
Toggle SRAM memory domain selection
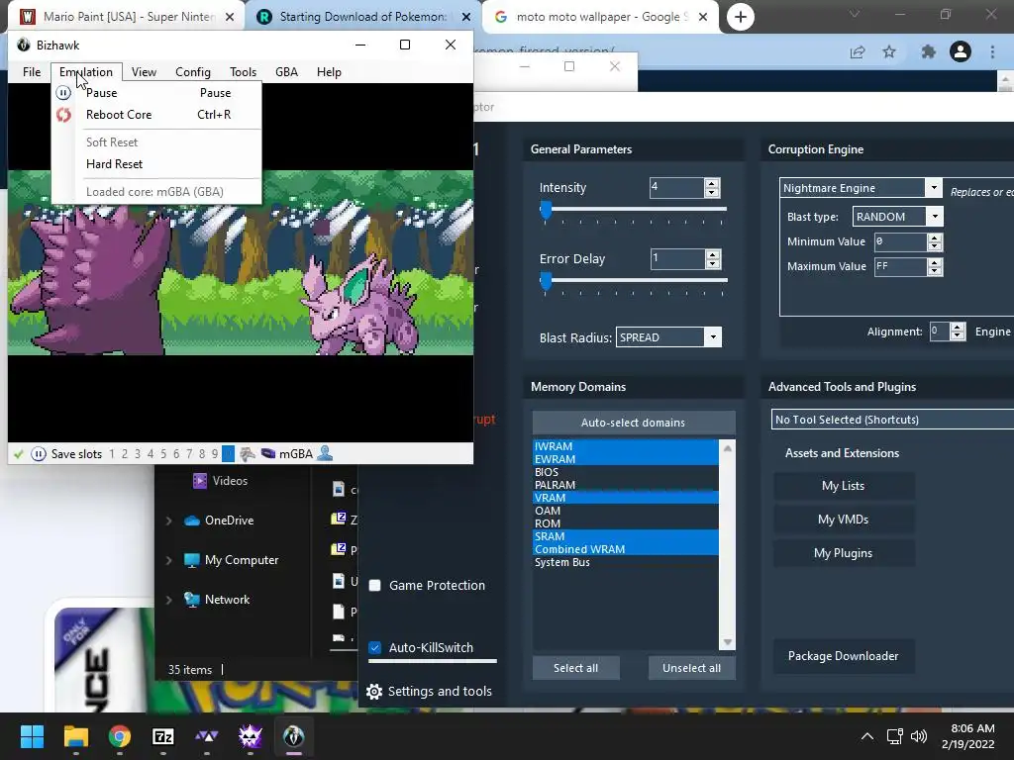626,536
